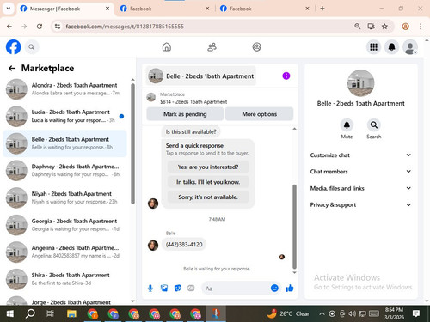
Task: Open Alondra conversation in list
Action: click(65, 89)
